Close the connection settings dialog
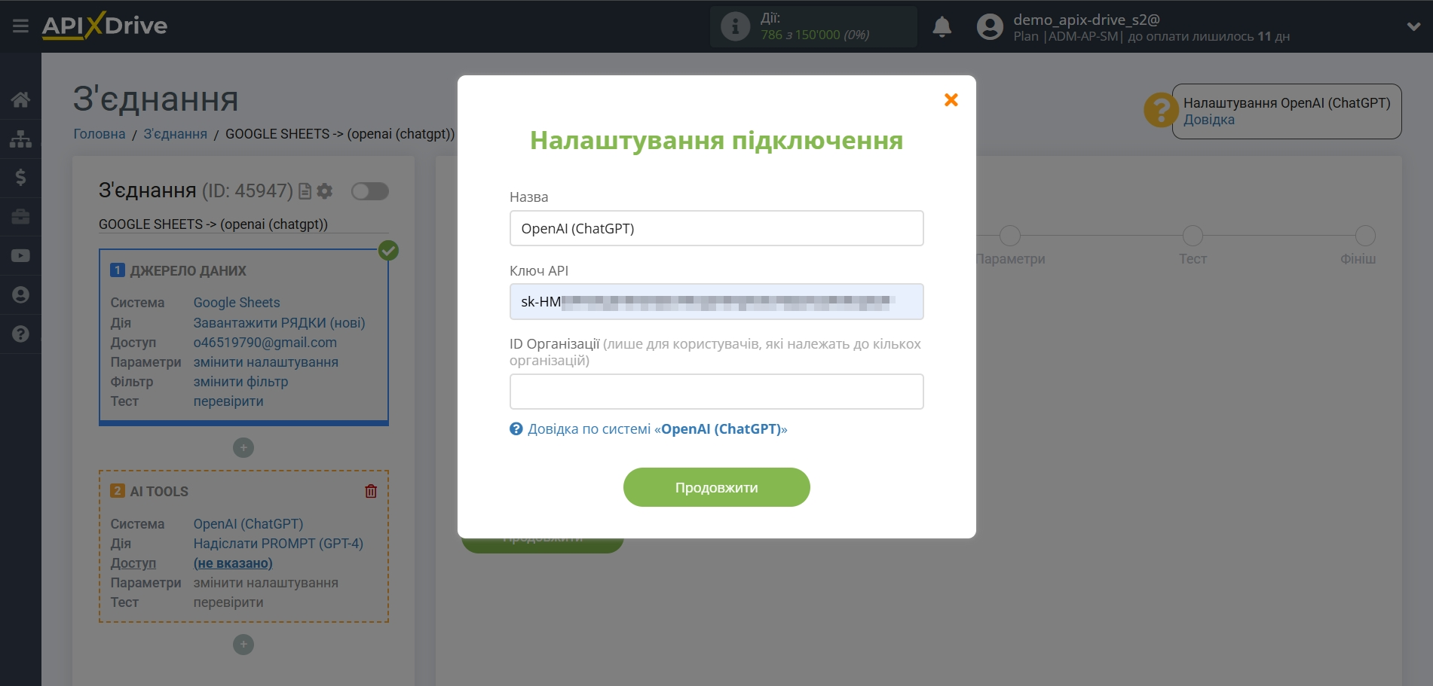The width and height of the screenshot is (1433, 686). [951, 100]
